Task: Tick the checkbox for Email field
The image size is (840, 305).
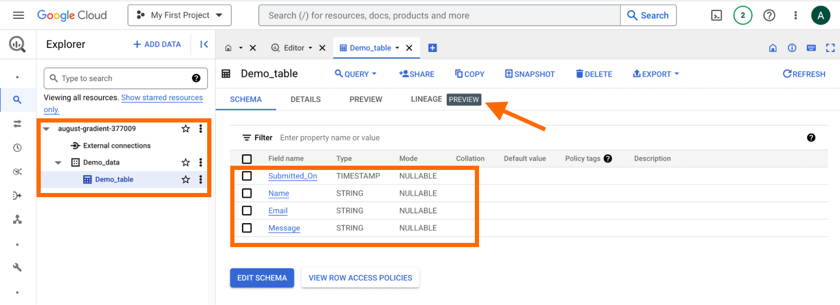Action: click(x=247, y=211)
